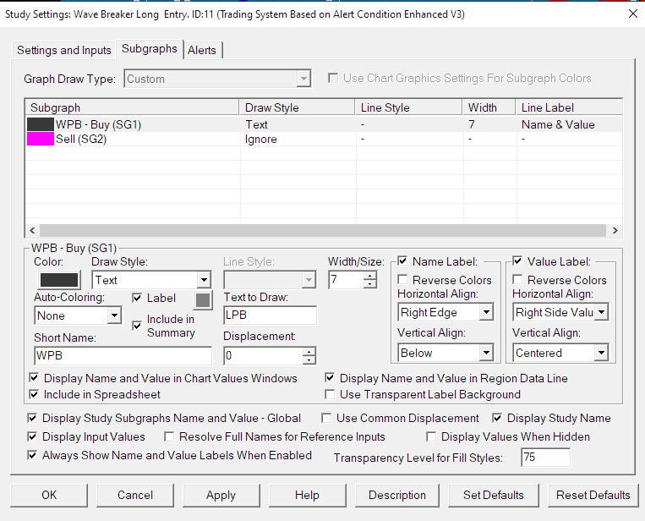
Task: Enable Use Transparent Label Background
Action: click(331, 394)
